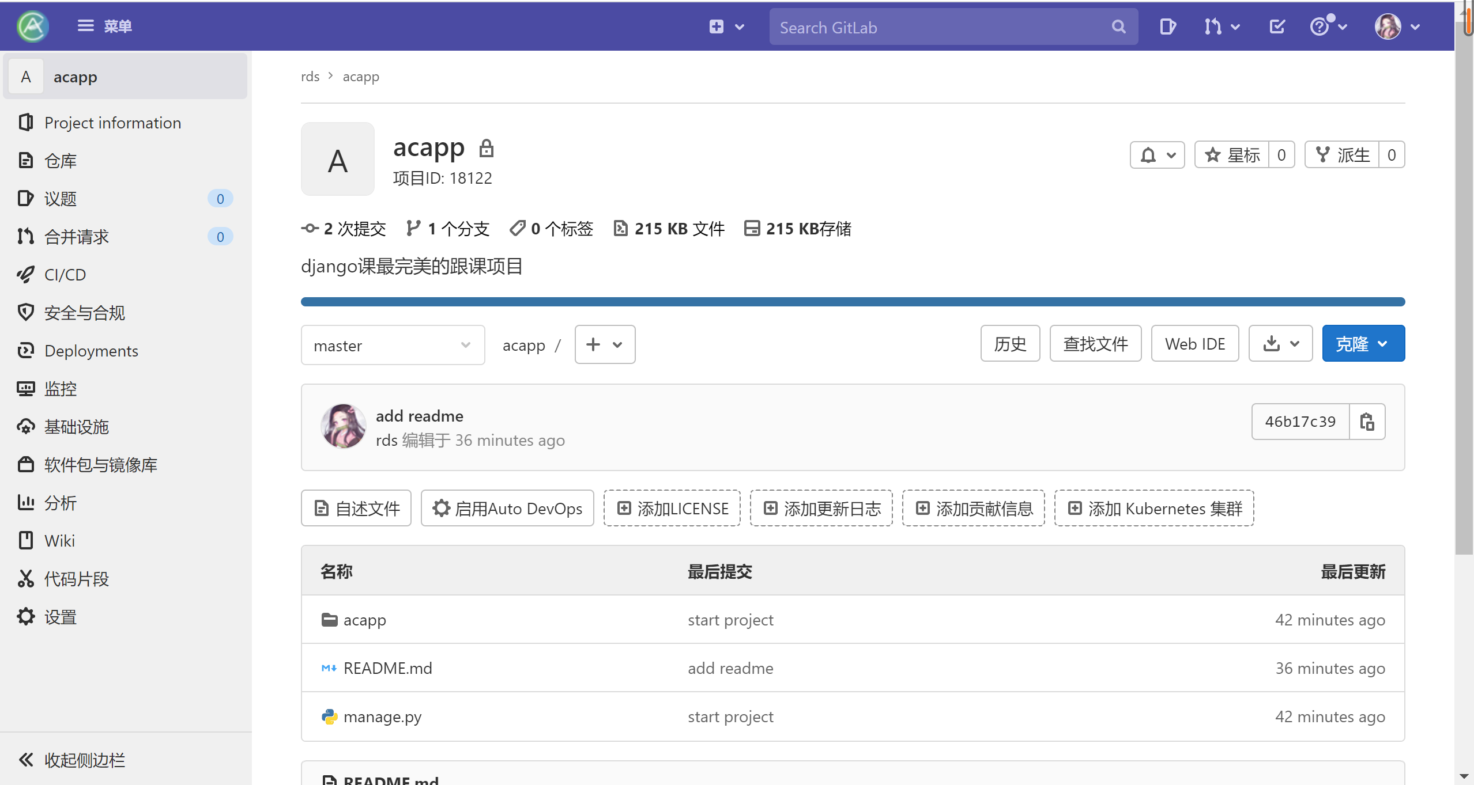This screenshot has height=785, width=1474.
Task: Click the 设置 gear icon
Action: coord(26,616)
